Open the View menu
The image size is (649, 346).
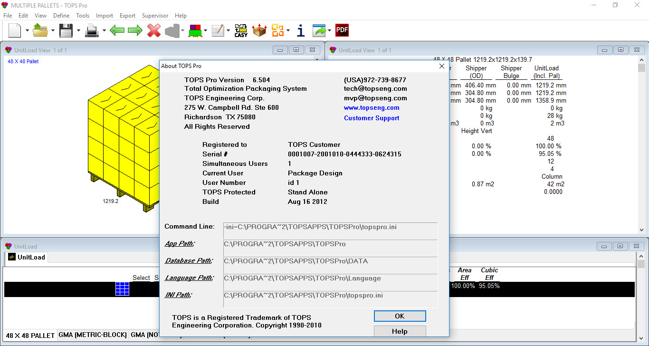(41, 16)
